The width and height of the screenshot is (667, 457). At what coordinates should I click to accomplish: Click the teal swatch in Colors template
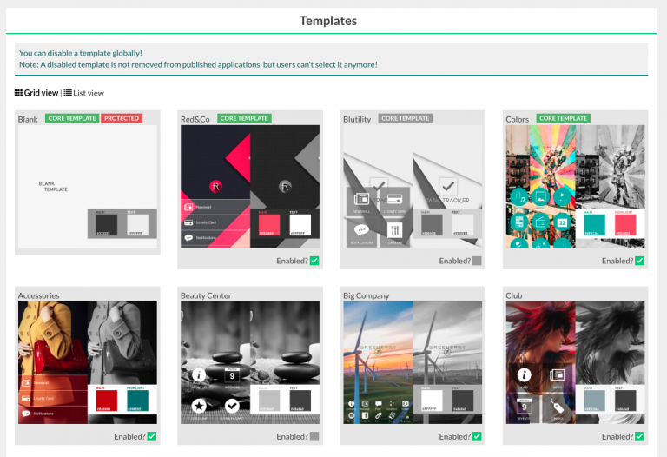click(x=594, y=223)
